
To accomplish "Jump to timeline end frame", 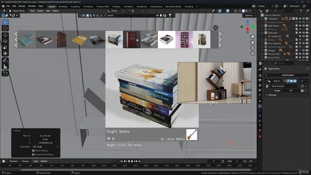I will pyautogui.click(x=139, y=161).
